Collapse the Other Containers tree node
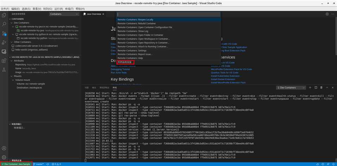The image size is (337, 166). [45, 42]
